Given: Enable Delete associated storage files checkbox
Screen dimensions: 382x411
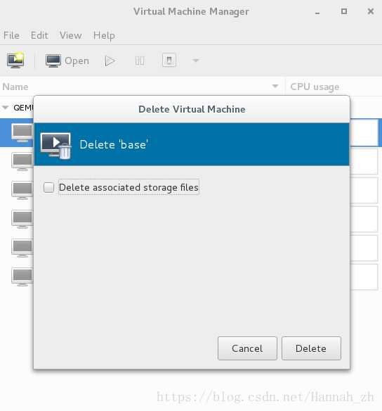Looking at the screenshot, I should [48, 187].
